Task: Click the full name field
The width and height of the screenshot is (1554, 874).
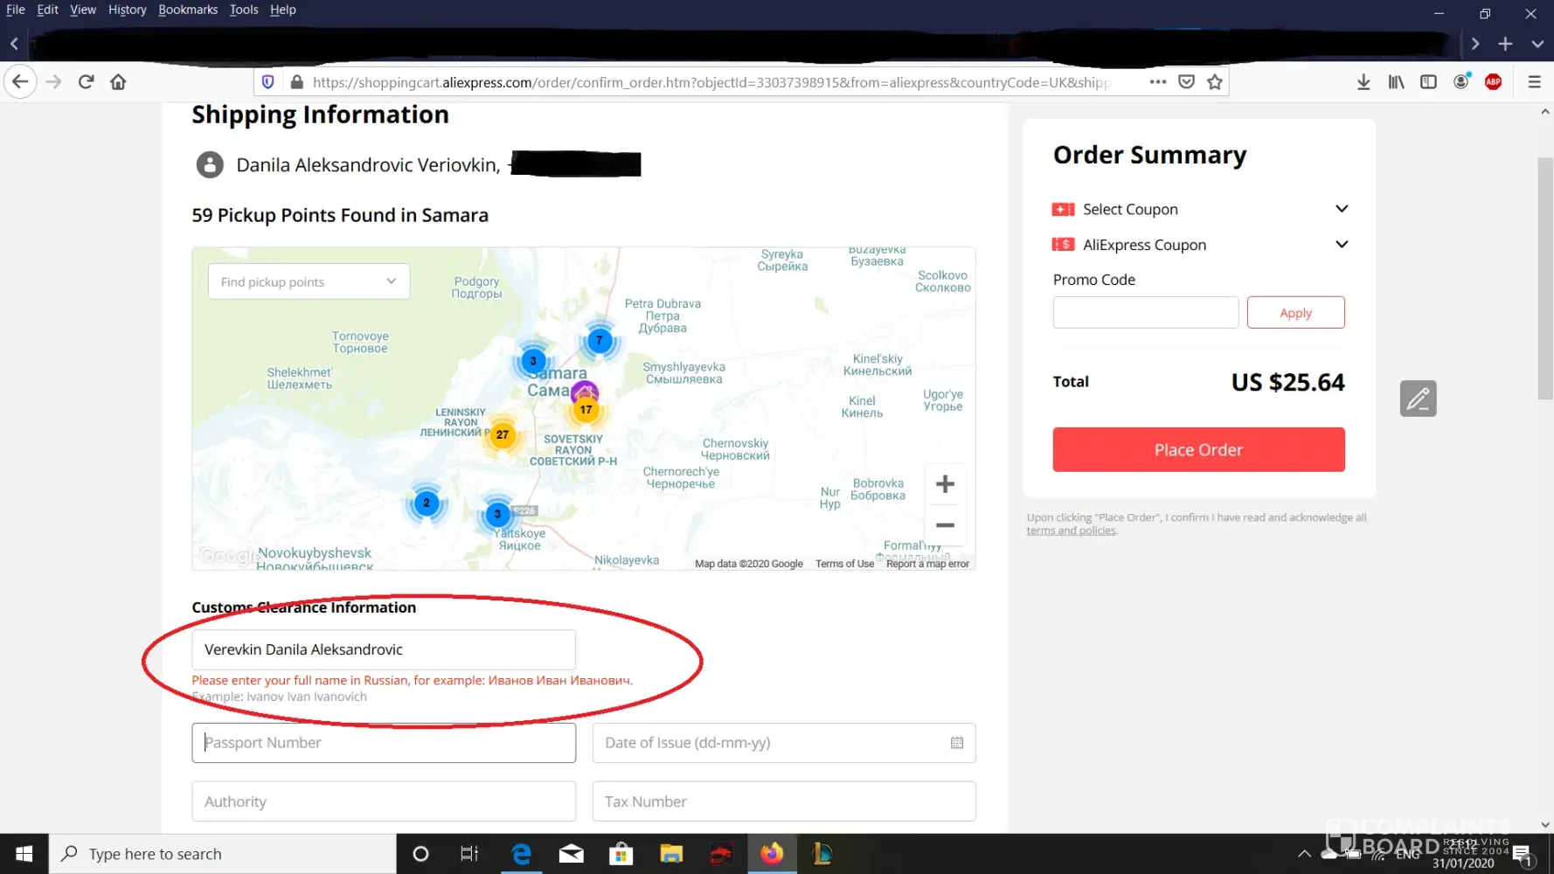Action: tap(384, 649)
